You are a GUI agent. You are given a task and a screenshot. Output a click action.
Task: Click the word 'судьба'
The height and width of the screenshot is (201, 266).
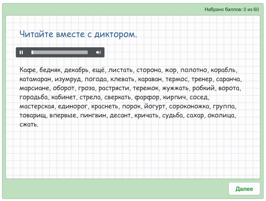click(x=172, y=116)
